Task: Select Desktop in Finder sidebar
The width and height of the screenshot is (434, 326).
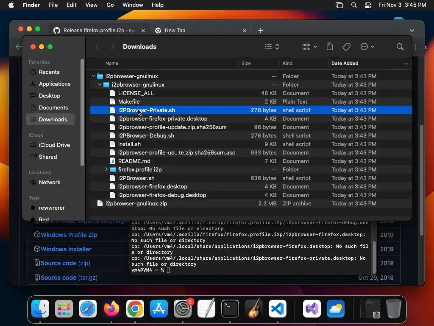Action: click(x=50, y=96)
